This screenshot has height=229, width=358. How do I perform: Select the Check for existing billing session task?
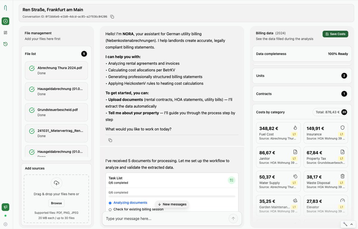(138, 209)
